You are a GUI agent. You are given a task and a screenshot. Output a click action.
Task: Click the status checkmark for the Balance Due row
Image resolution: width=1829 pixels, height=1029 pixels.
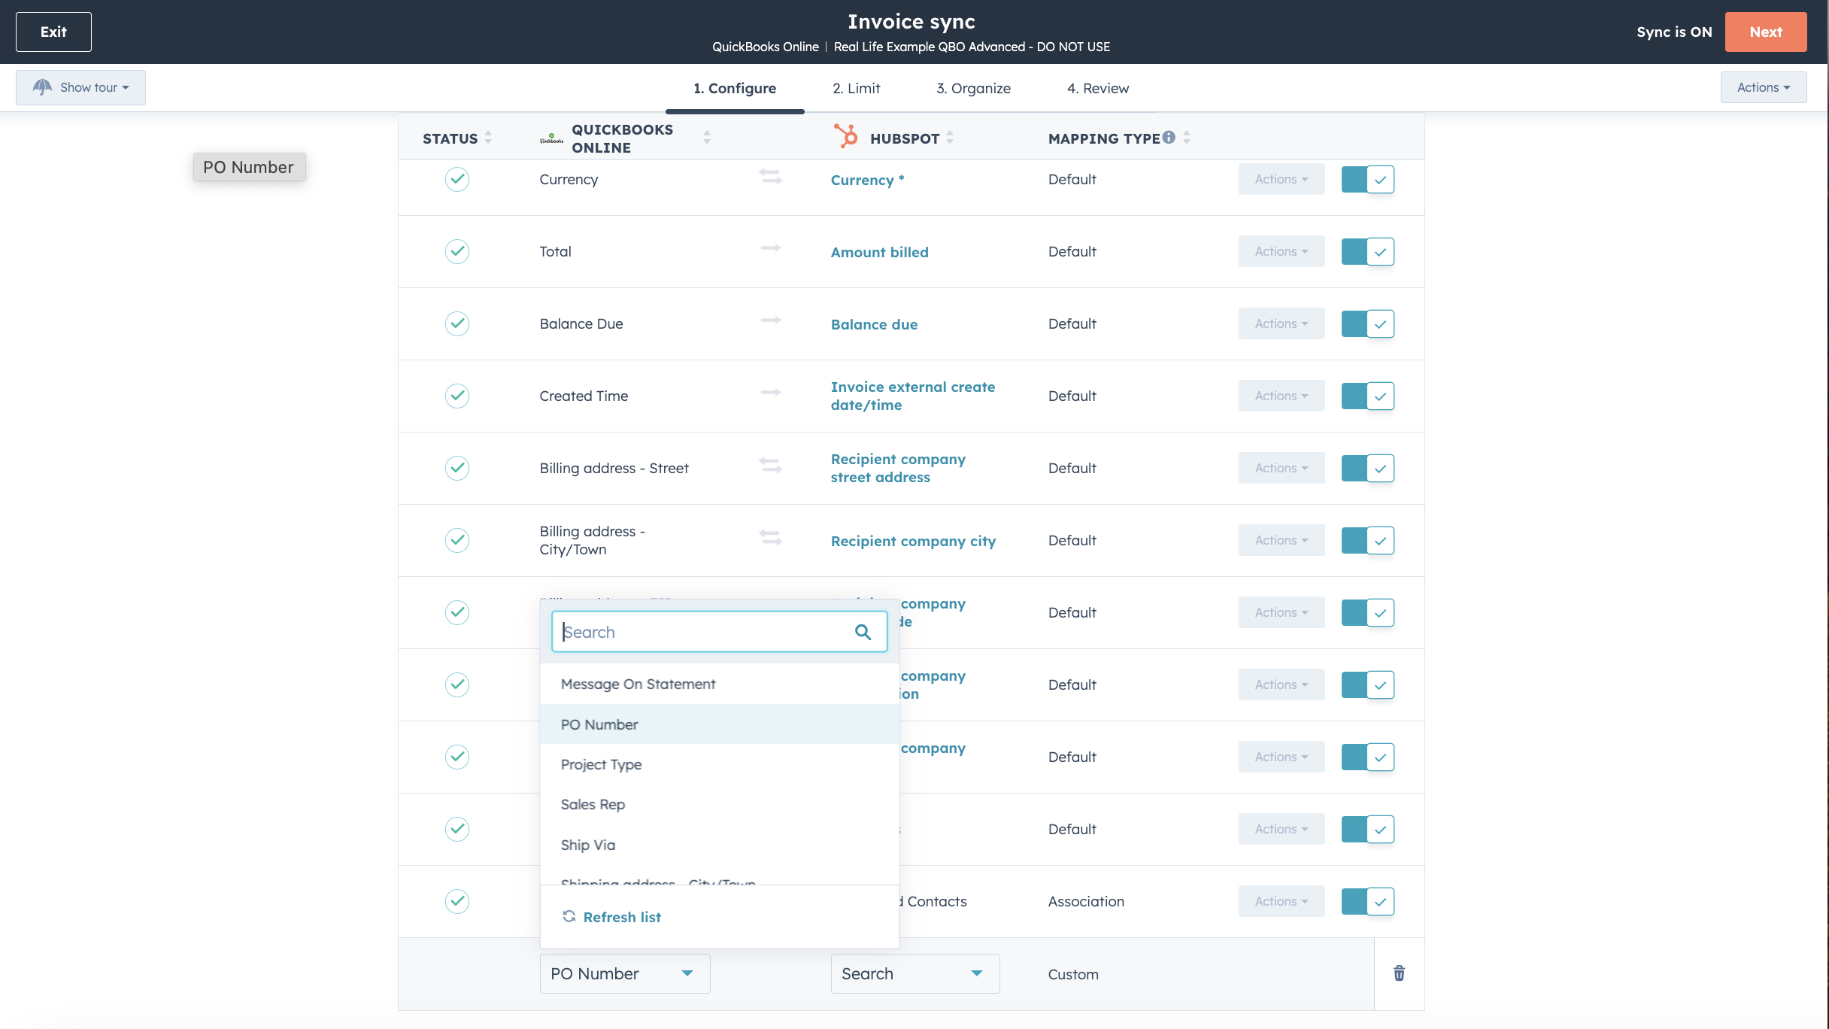457,323
